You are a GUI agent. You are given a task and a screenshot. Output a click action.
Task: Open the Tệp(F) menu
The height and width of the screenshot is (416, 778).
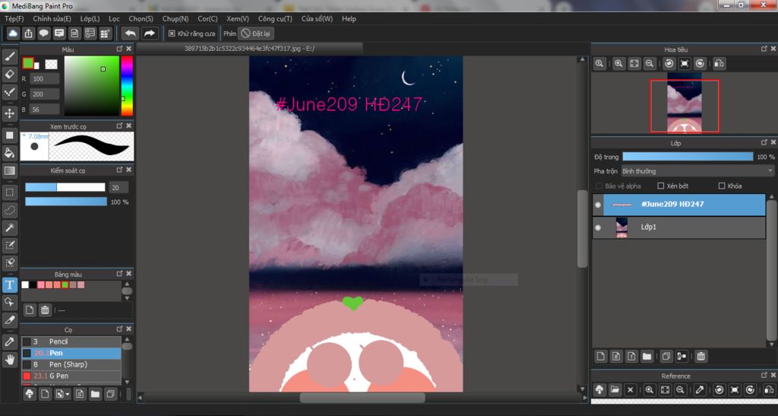[x=14, y=18]
